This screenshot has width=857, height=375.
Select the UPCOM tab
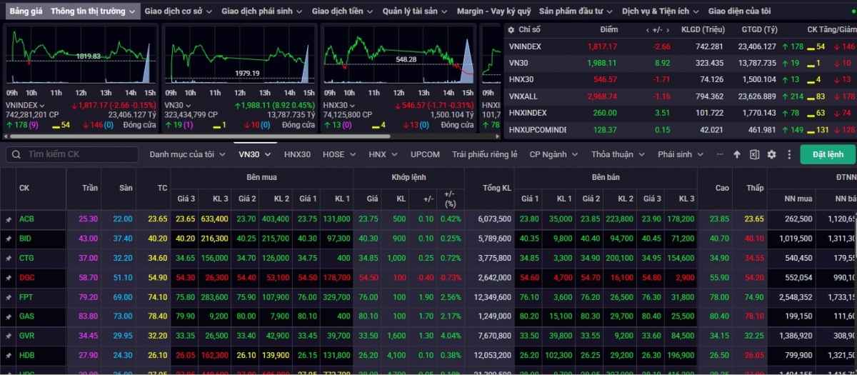425,154
